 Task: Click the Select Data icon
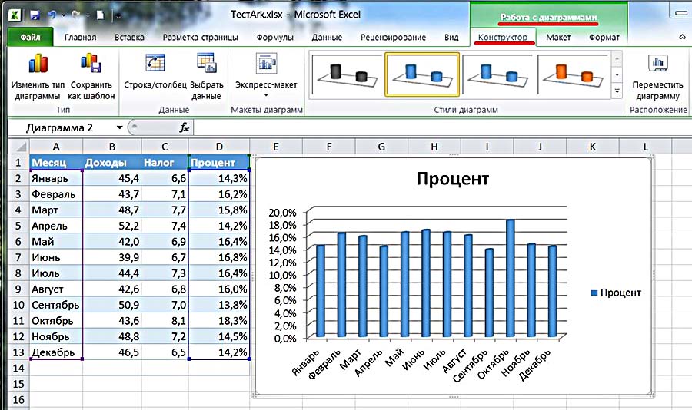[x=207, y=63]
